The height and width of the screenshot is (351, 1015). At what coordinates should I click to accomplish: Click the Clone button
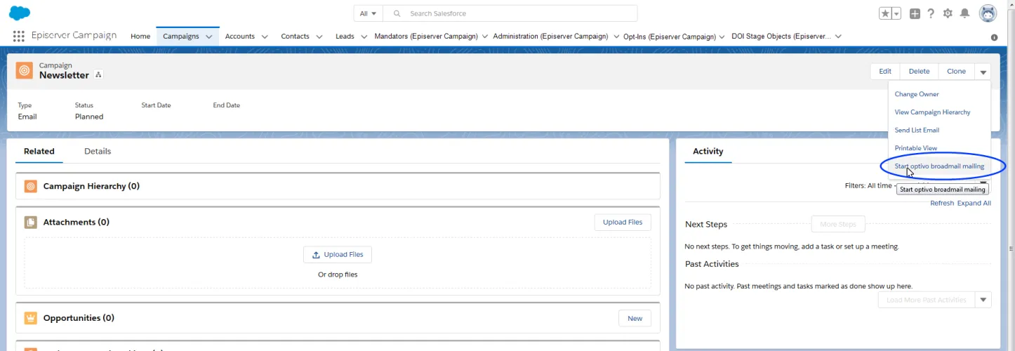pos(956,71)
